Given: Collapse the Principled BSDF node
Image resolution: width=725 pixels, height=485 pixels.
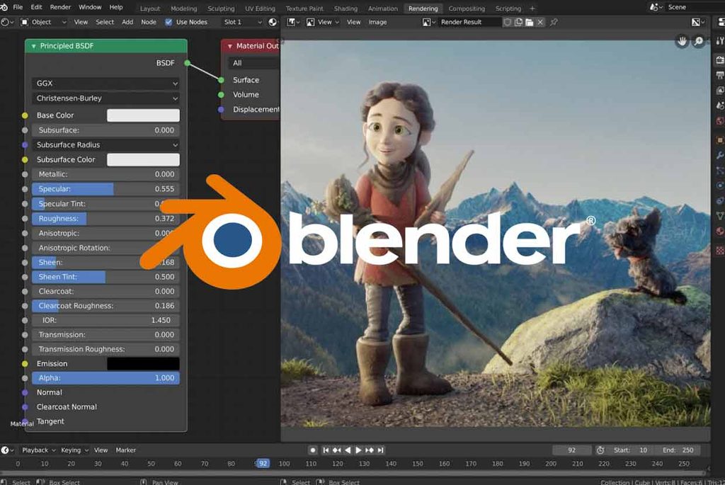Looking at the screenshot, I should (x=33, y=46).
